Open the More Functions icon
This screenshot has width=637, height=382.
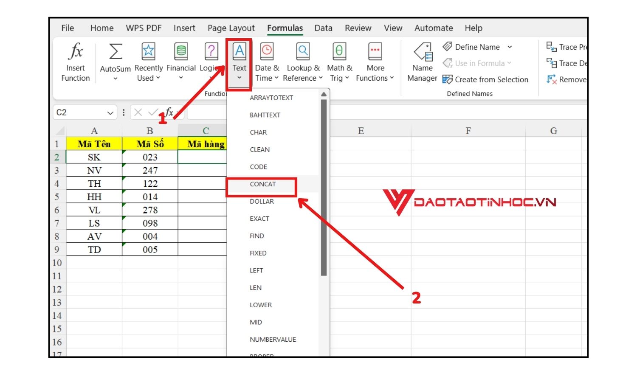tap(375, 51)
